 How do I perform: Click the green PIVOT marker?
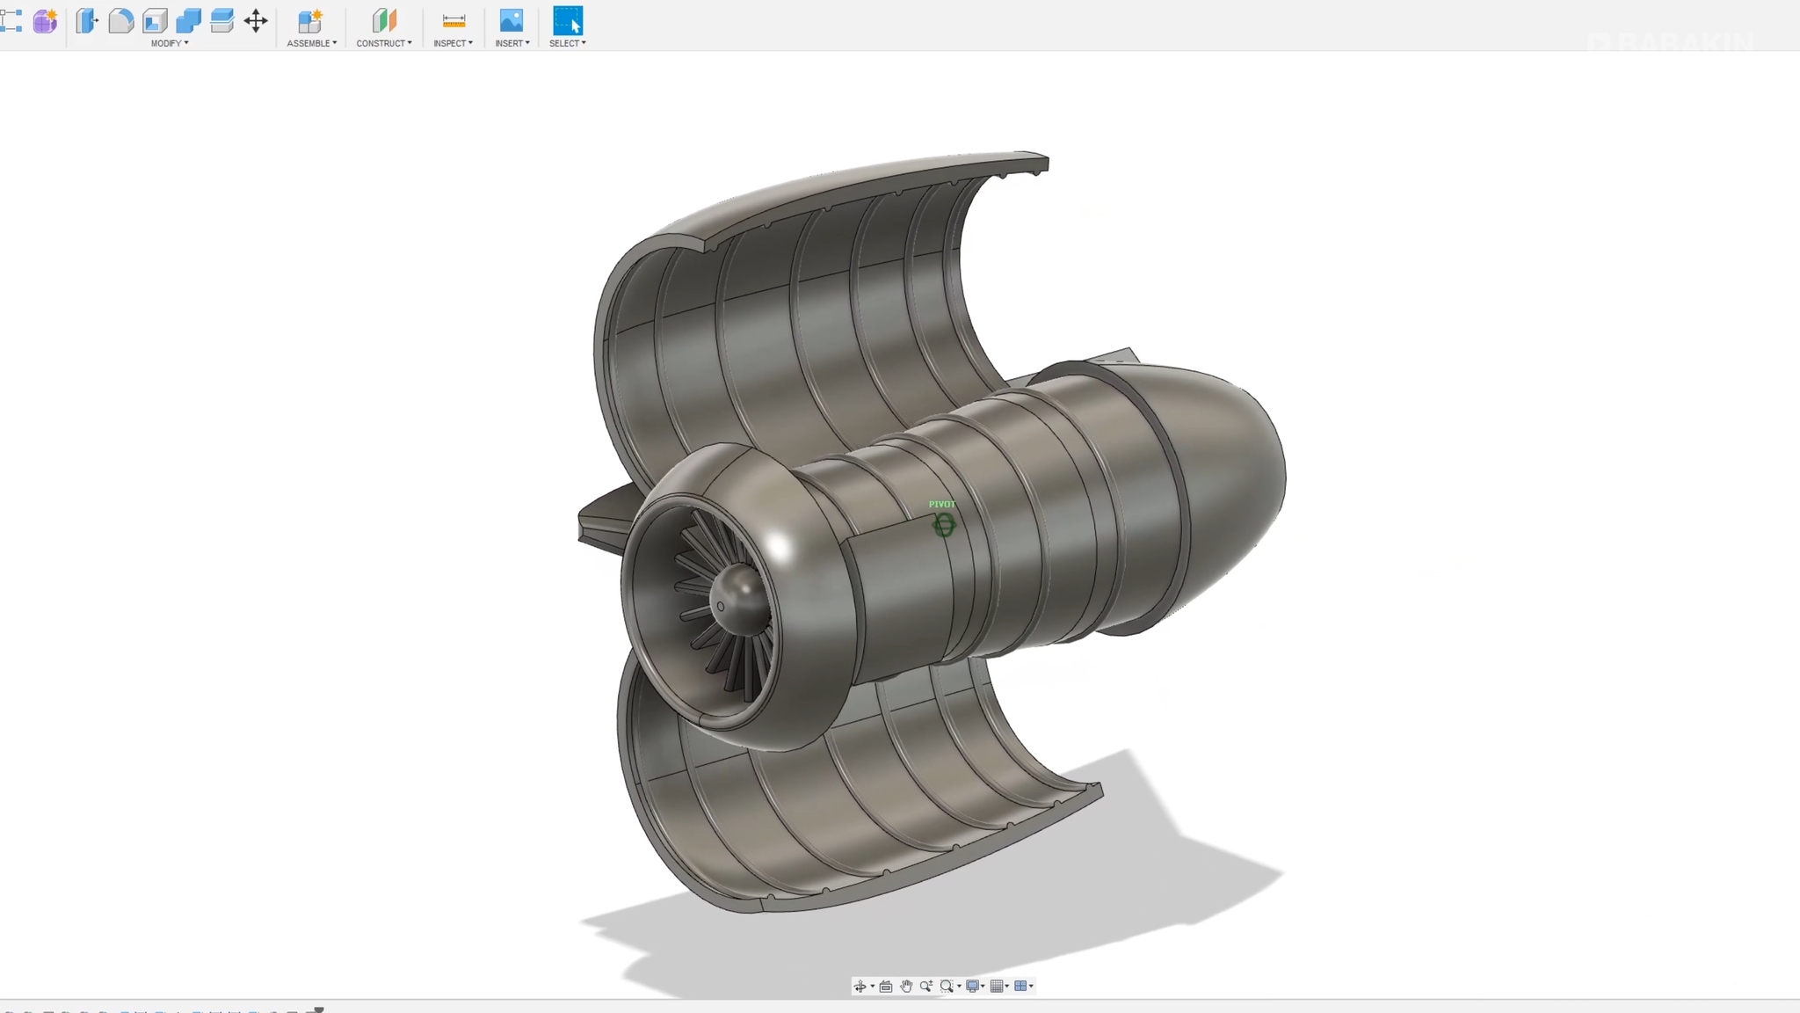coord(943,525)
